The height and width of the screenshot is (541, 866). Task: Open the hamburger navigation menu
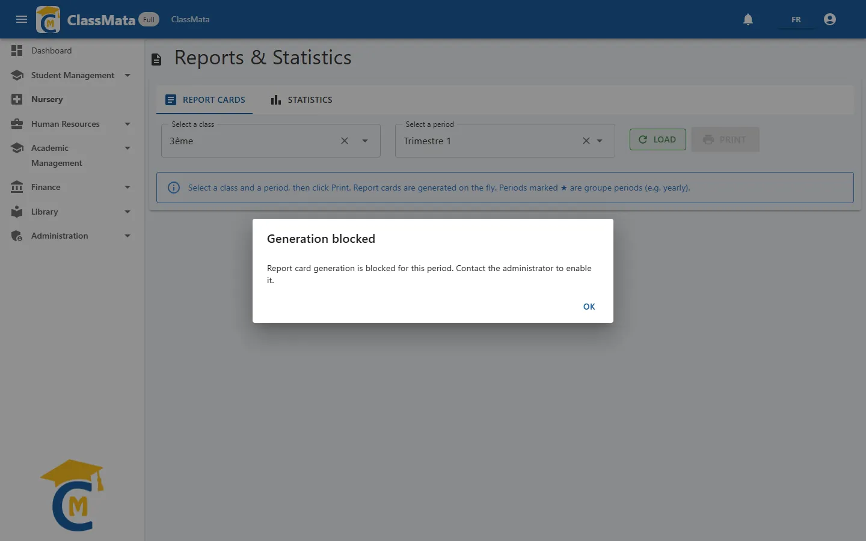point(22,19)
